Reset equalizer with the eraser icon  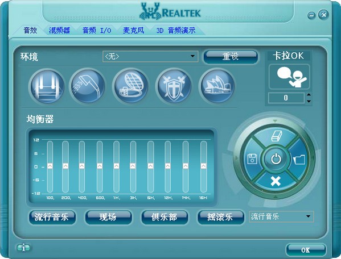tap(277, 136)
